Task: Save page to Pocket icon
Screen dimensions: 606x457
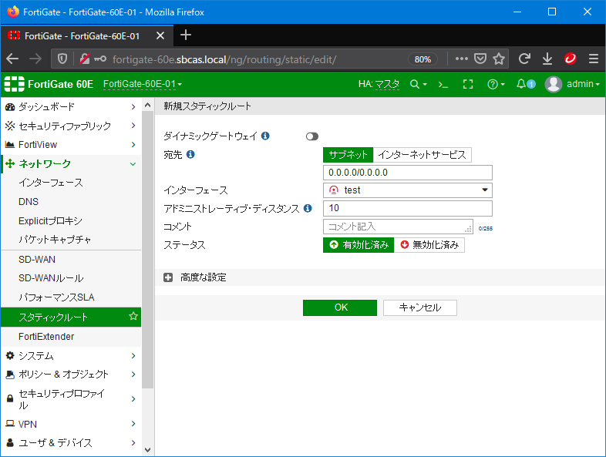Action: pyautogui.click(x=480, y=59)
